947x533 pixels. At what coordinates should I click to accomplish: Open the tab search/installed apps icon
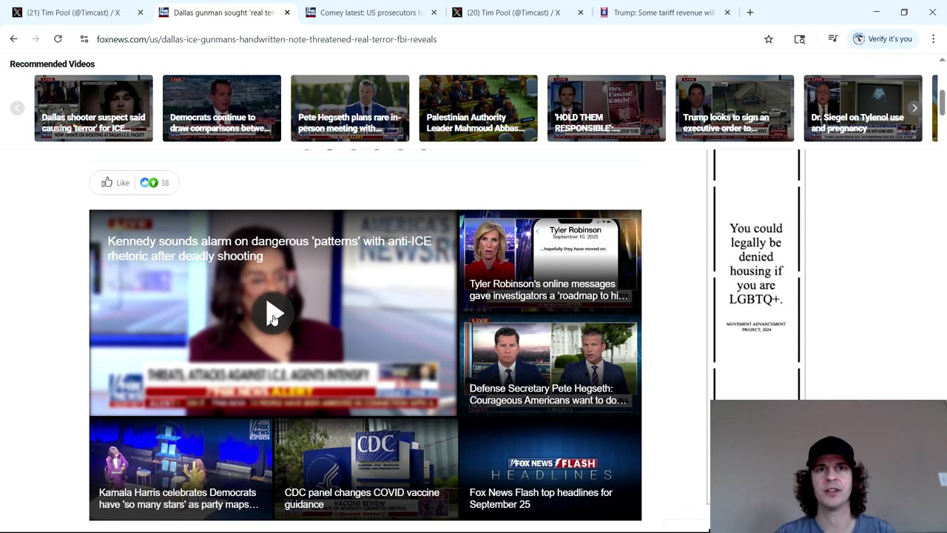pos(800,39)
